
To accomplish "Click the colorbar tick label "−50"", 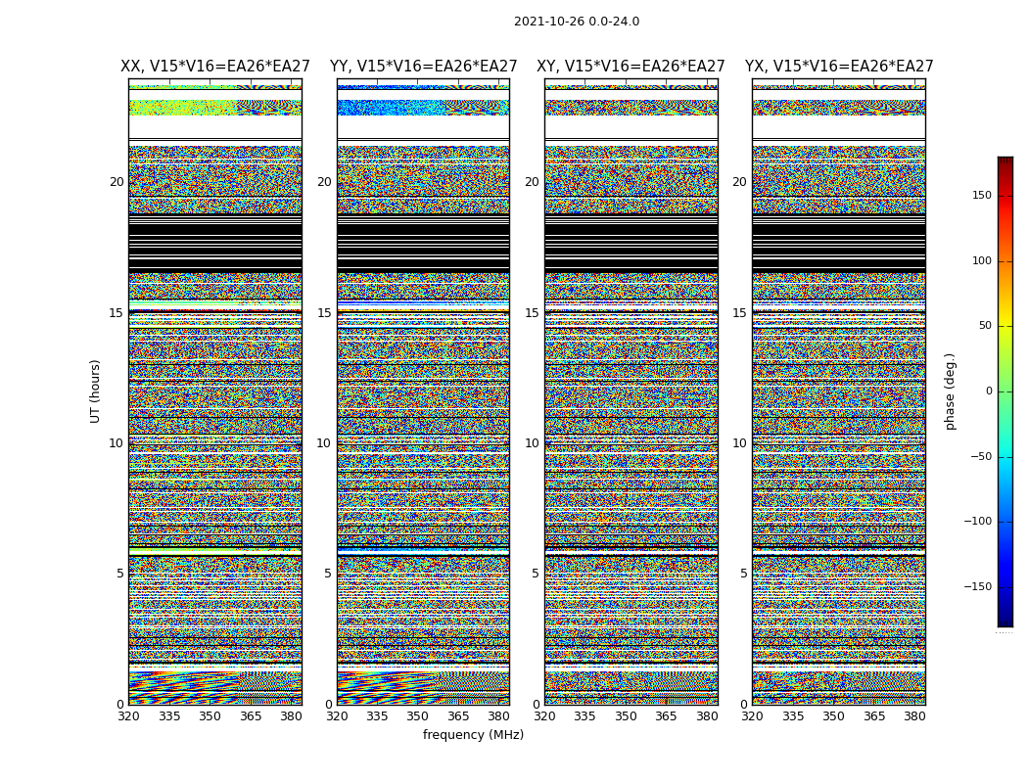I will [981, 456].
